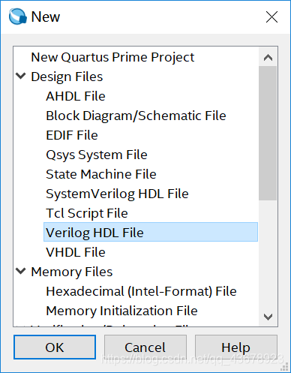Open Help for the dialog
The height and width of the screenshot is (373, 291).
click(236, 347)
